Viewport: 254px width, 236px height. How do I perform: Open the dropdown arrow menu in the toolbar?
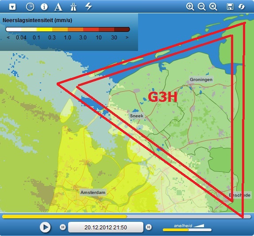tap(12, 7)
